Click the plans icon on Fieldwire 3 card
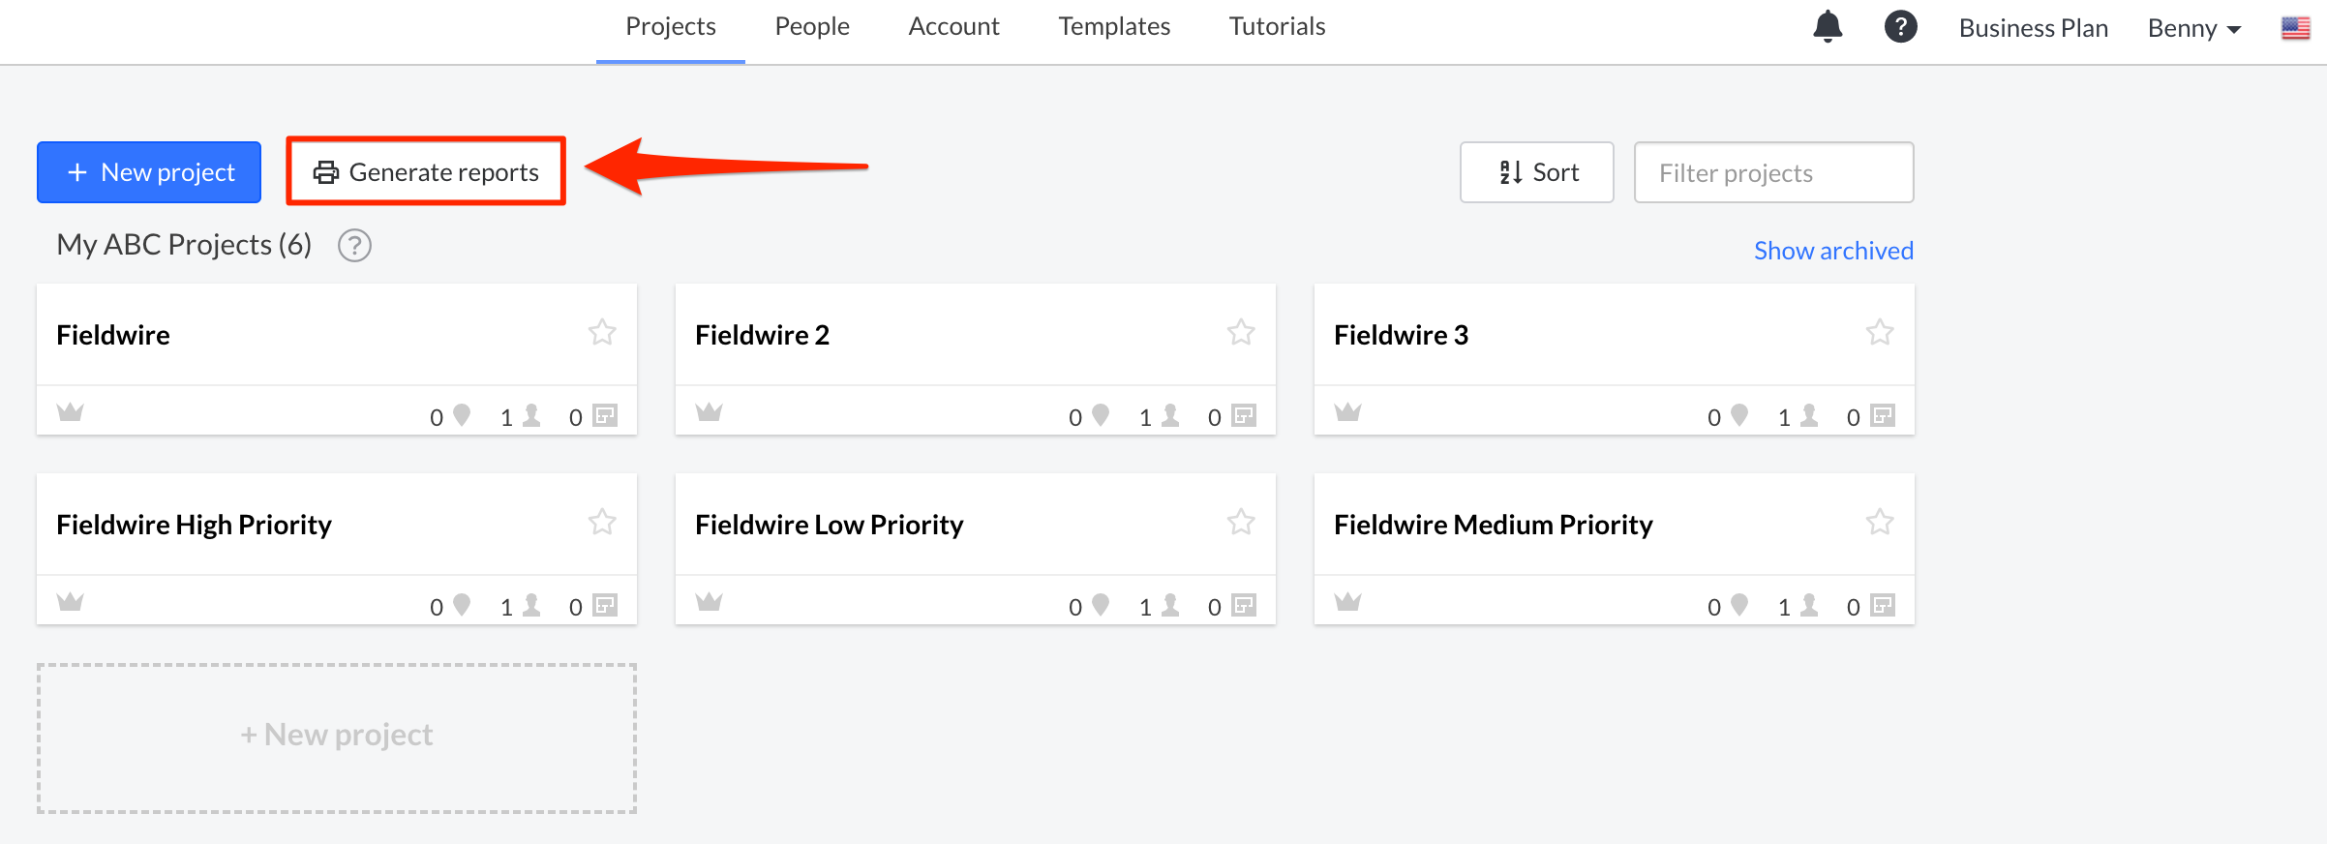The width and height of the screenshot is (2327, 844). point(1883,415)
